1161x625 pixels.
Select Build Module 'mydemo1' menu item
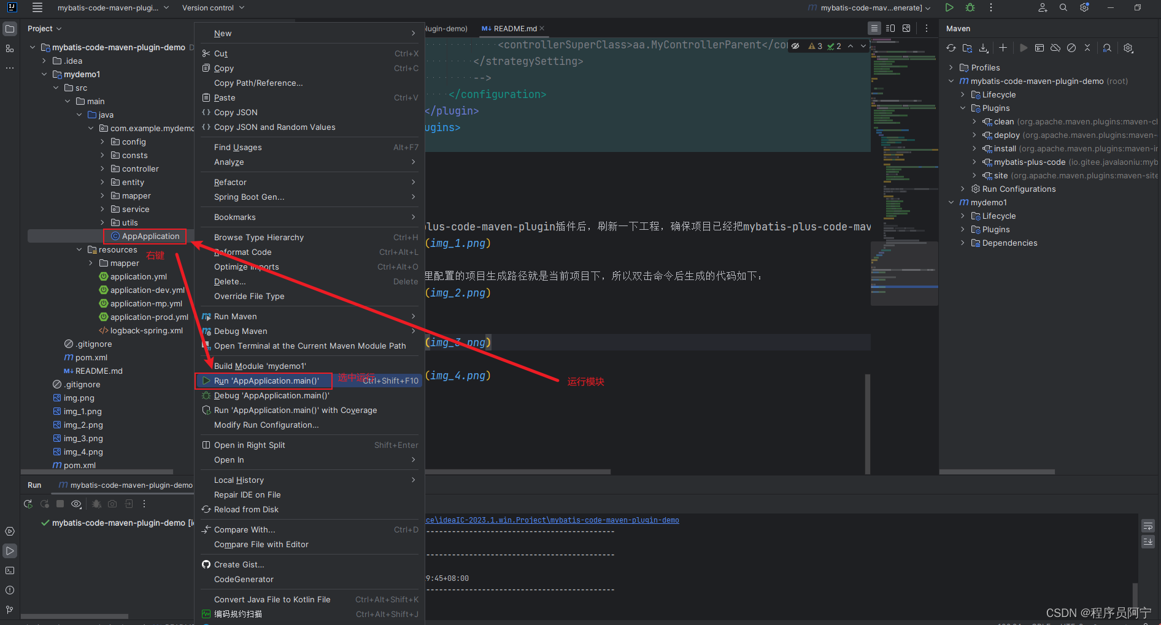pos(310,366)
